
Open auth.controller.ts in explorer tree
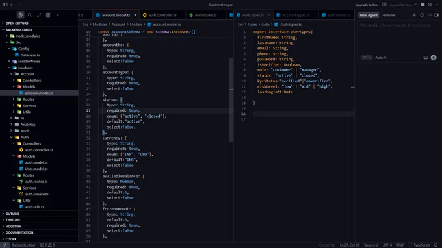[x=39, y=150]
